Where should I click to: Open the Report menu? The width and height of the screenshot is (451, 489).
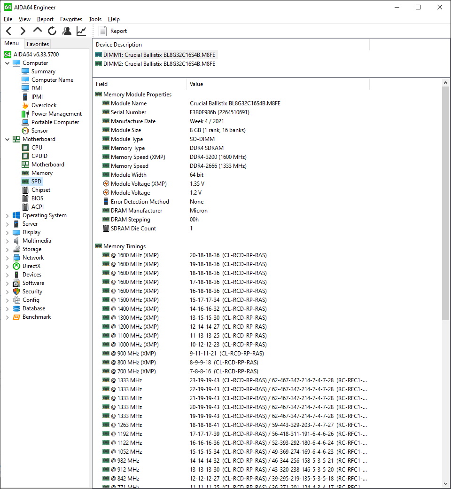[x=45, y=19]
